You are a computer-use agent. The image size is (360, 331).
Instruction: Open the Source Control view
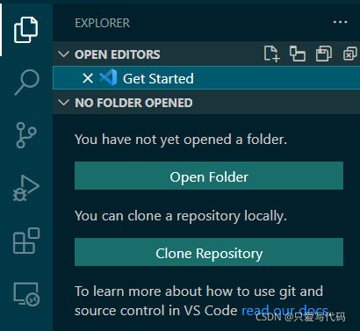pos(26,135)
